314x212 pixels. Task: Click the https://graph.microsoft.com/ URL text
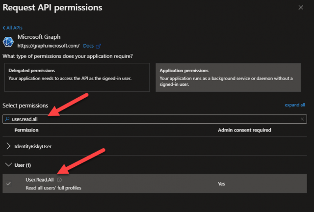tap(49, 46)
